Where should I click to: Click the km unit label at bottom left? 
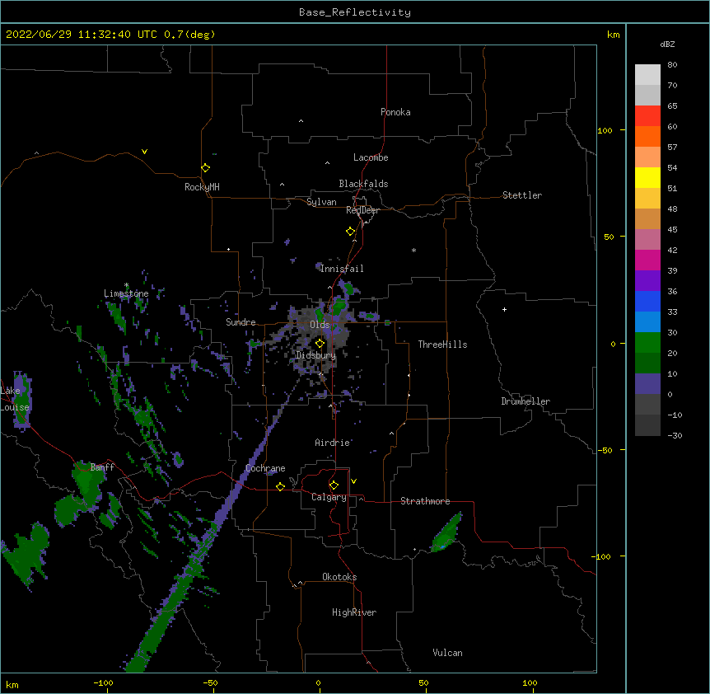(x=12, y=684)
